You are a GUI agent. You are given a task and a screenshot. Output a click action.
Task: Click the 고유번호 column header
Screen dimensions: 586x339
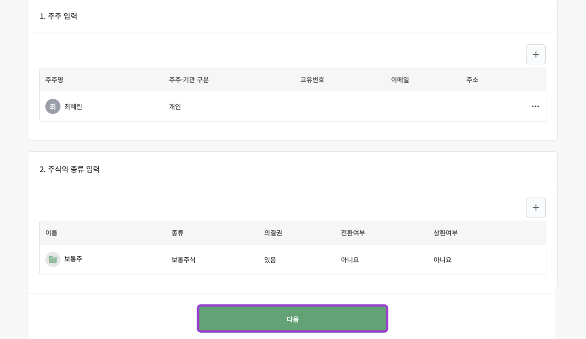point(312,79)
